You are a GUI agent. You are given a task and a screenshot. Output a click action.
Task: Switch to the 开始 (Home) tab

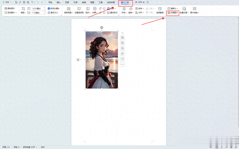coord(50,3)
